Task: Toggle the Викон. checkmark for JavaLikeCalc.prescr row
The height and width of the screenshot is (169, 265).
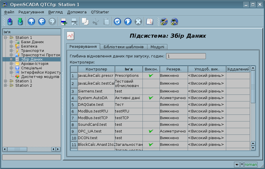Action: (x=151, y=76)
